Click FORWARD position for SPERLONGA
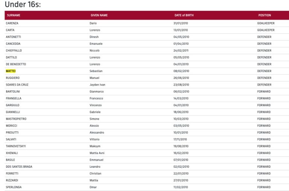289x191 pixels. (x=264, y=187)
